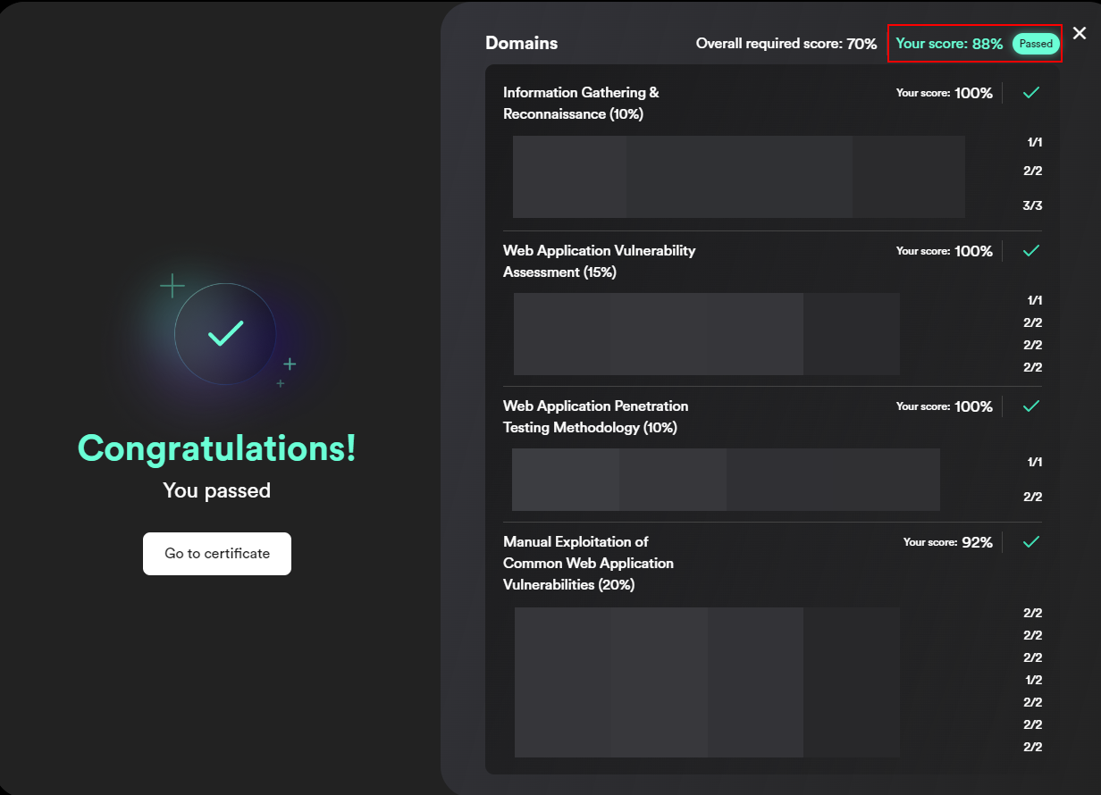Click the green Passed badge
The image size is (1101, 795).
point(1036,44)
